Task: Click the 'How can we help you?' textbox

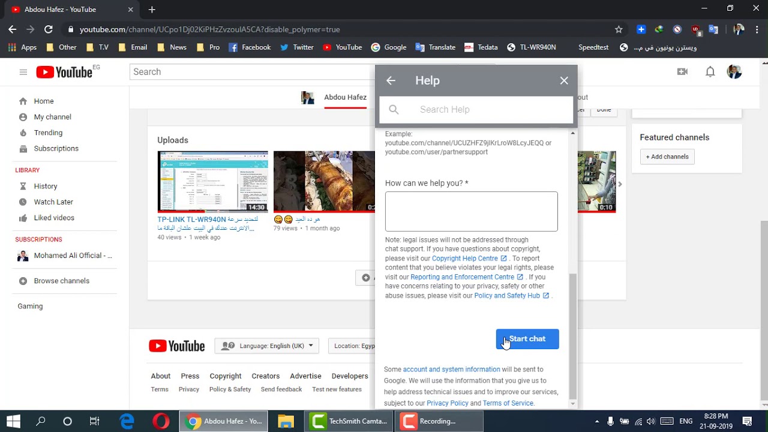Action: click(472, 211)
